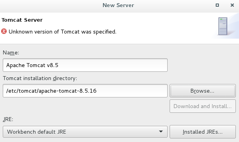This screenshot has width=239, height=142.
Task: Open the JRE dropdown arrow
Action: pos(161,132)
